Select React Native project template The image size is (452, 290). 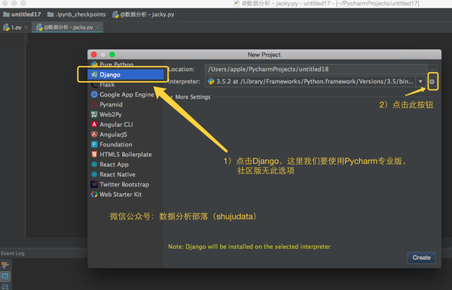click(126, 174)
